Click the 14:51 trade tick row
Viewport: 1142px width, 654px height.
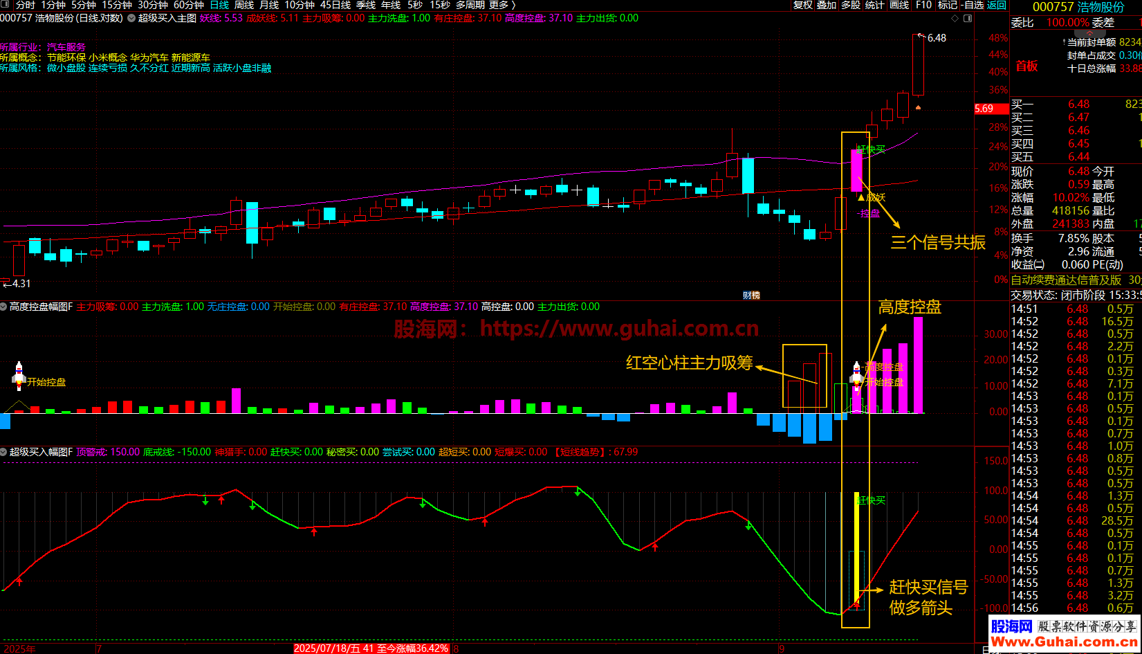pyautogui.click(x=1076, y=309)
